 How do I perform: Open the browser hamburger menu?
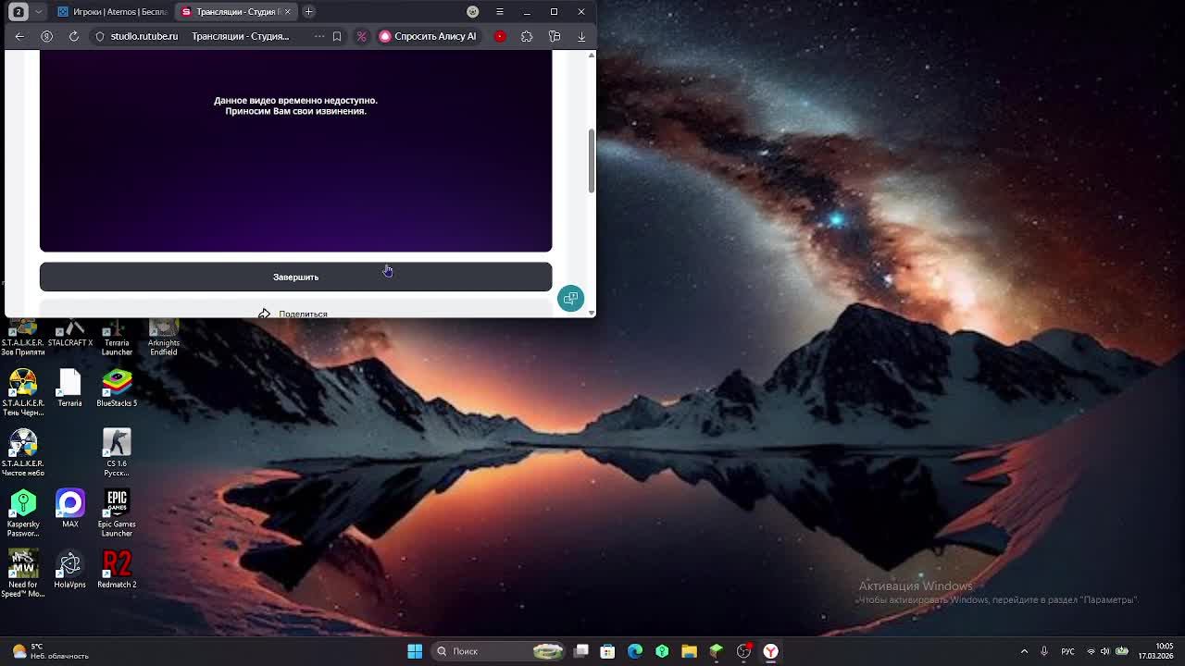500,12
